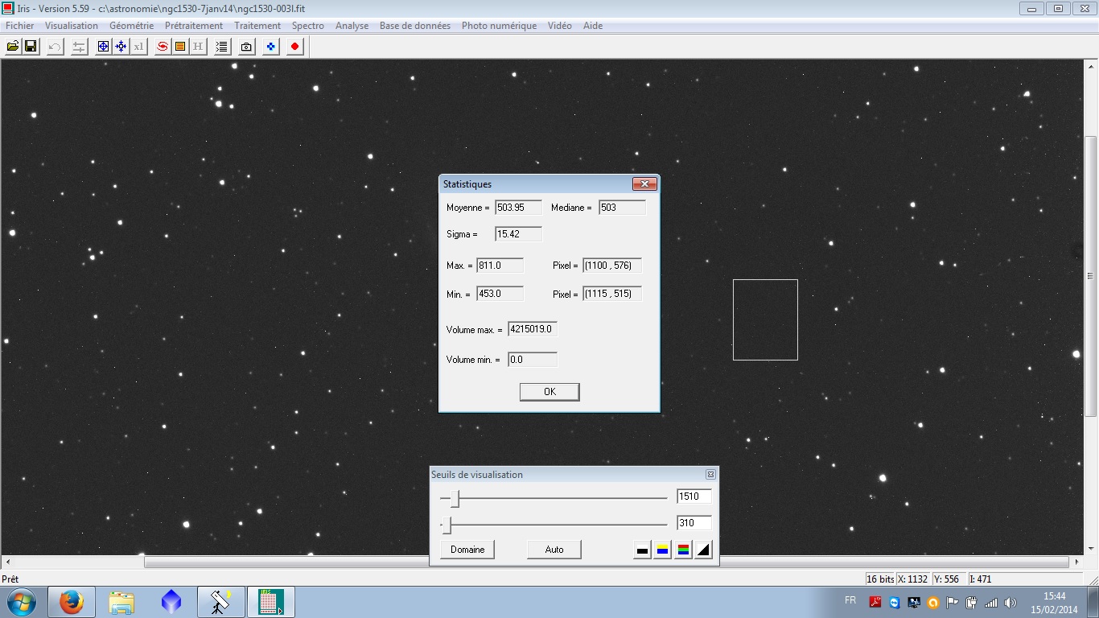Close the Statistiques dialog
This screenshot has width=1099, height=618.
[644, 184]
